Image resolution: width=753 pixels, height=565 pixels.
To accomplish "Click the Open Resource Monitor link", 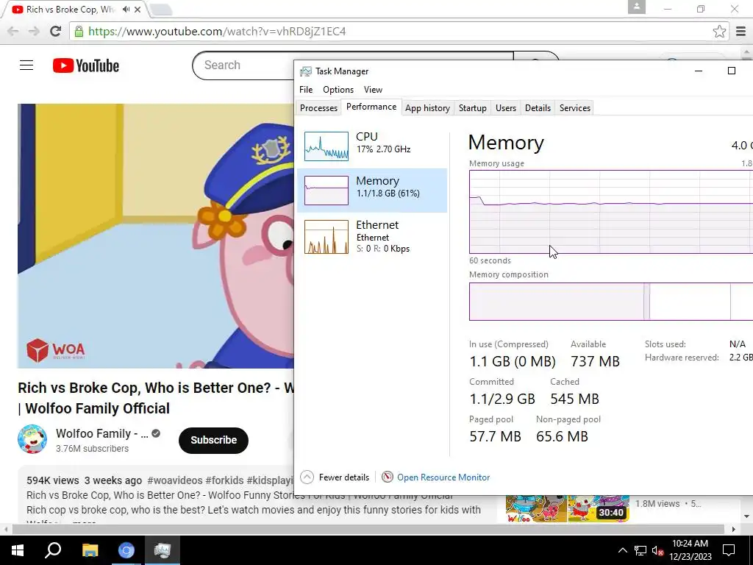I will tap(443, 477).
